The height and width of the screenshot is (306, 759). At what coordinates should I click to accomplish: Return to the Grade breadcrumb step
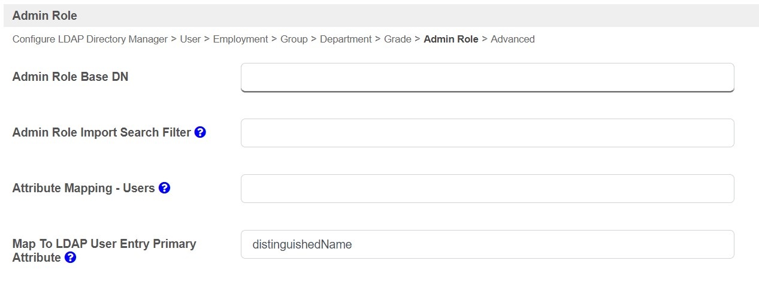(x=397, y=39)
